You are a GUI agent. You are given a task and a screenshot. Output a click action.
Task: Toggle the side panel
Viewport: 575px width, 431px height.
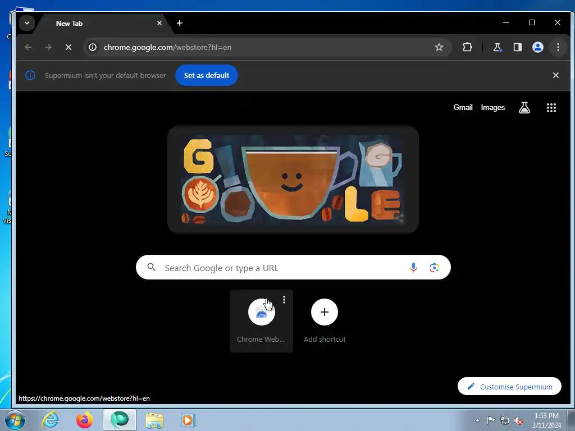517,47
